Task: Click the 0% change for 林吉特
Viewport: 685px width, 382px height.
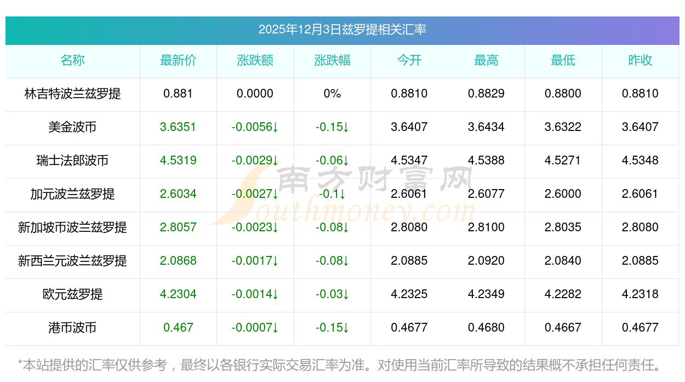Action: click(332, 94)
